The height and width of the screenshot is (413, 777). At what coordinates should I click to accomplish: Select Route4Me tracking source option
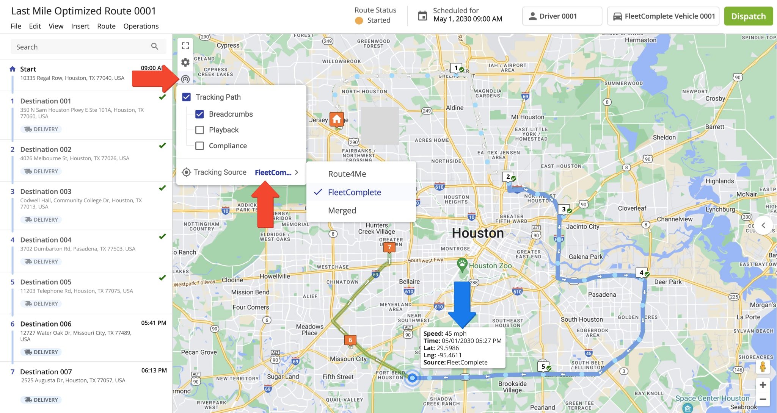347,174
